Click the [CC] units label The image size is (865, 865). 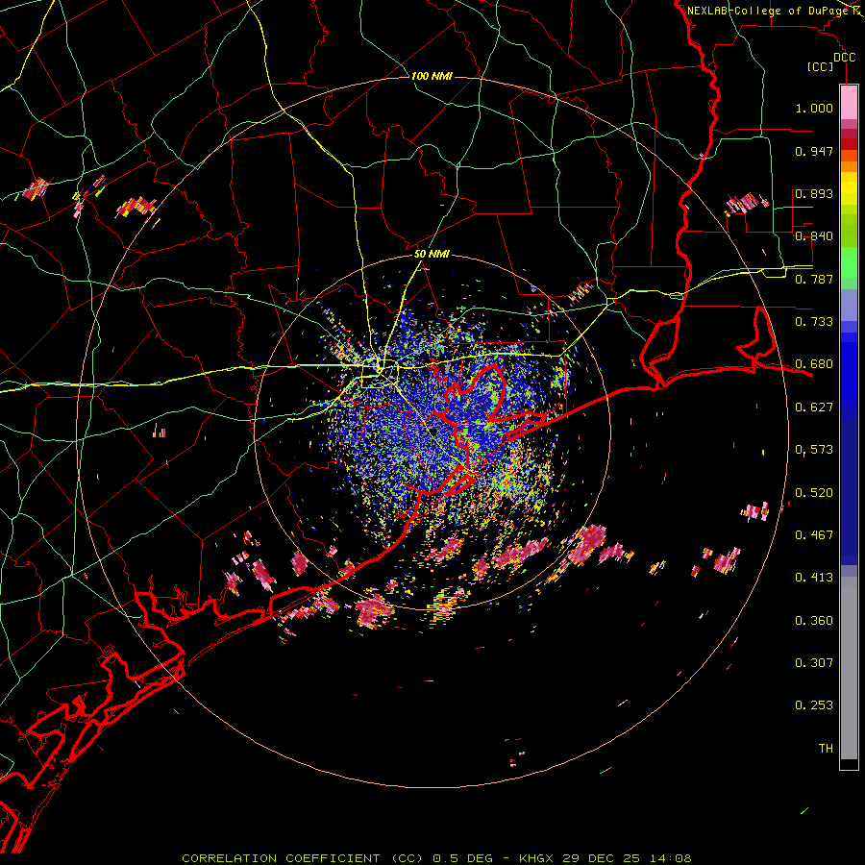click(821, 66)
